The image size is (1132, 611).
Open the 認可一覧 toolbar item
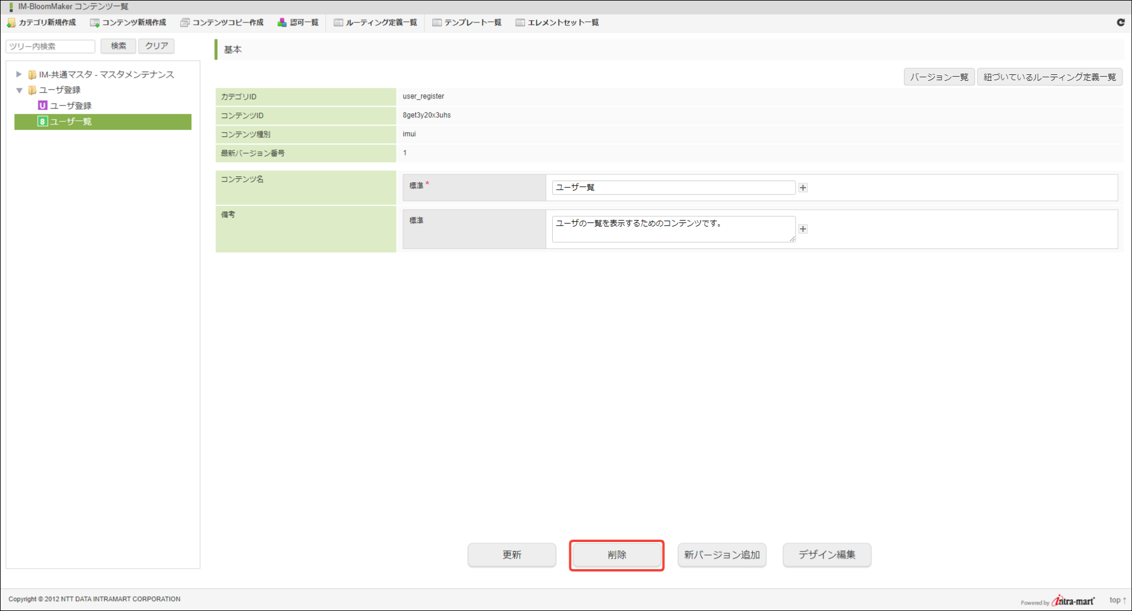pyautogui.click(x=298, y=23)
